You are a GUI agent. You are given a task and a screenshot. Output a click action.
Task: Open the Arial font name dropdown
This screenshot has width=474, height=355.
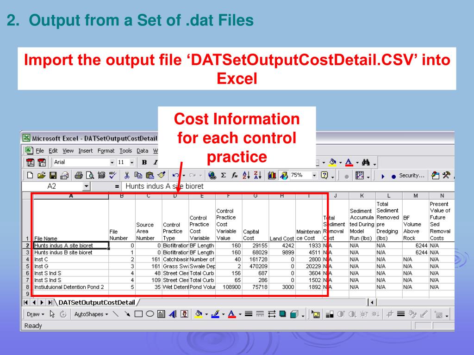[112, 162]
